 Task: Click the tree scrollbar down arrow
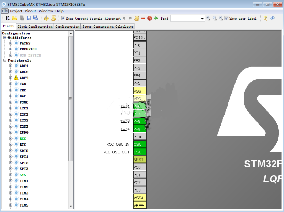(71, 206)
